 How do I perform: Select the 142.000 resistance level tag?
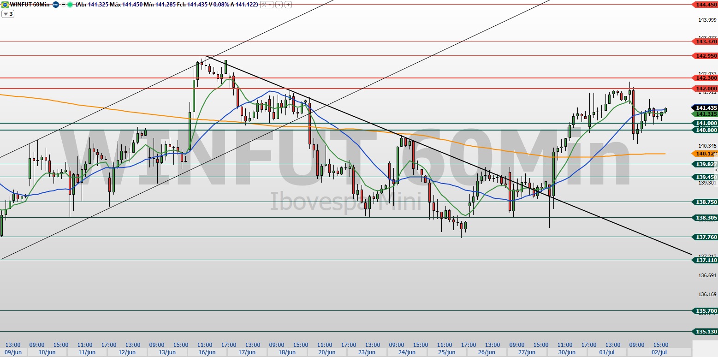706,89
